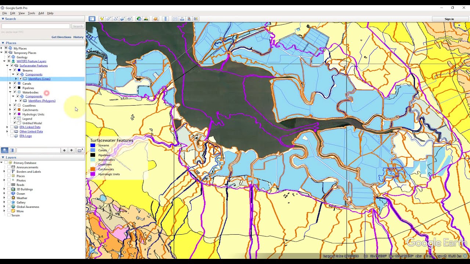Screen dimensions: 470x264
Task: Open the planet switcher icon
Action: [156, 19]
